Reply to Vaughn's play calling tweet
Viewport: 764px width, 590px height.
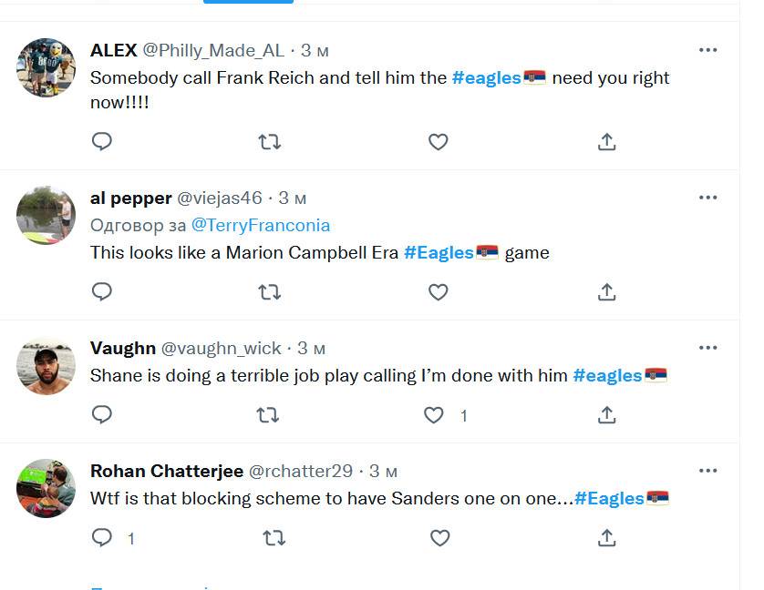click(x=102, y=415)
